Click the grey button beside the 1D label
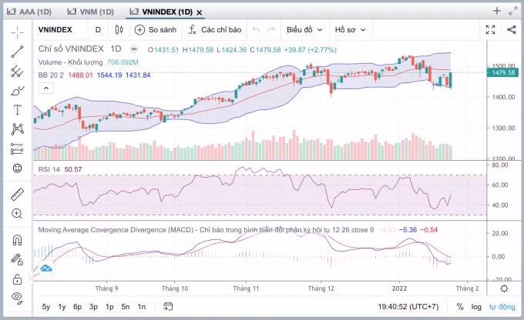Image resolution: width=524 pixels, height=320 pixels. (134, 49)
